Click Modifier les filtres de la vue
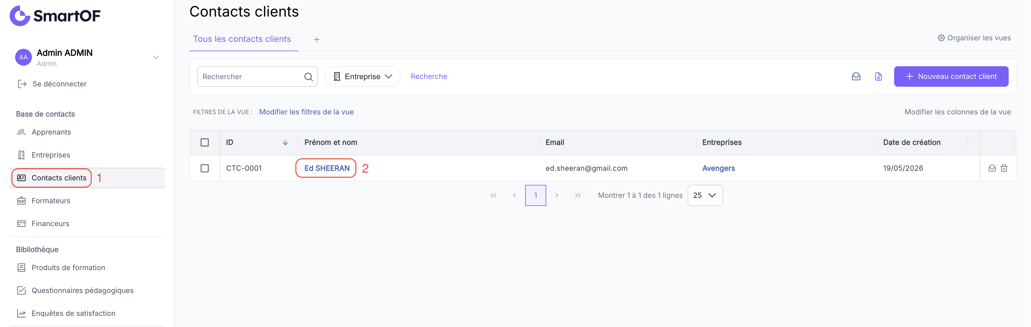The width and height of the screenshot is (1031, 327). point(306,112)
